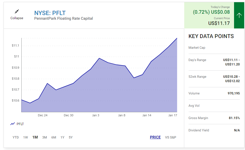Click the $10.9 y-axis label
This screenshot has height=150, width=245.
(15, 68)
